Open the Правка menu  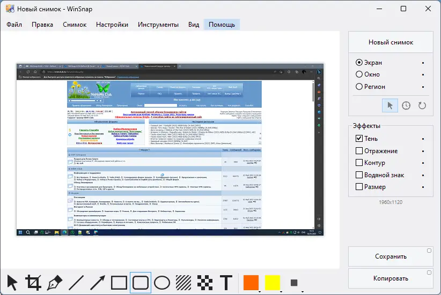click(x=42, y=25)
